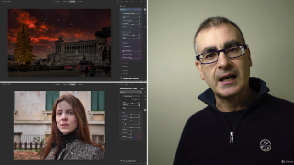Adjust the brush size slider in mask settings

131,103
